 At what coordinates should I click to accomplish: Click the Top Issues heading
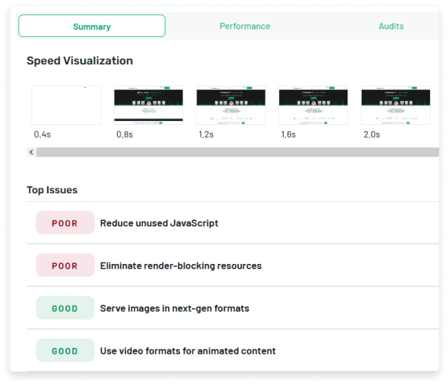(52, 190)
